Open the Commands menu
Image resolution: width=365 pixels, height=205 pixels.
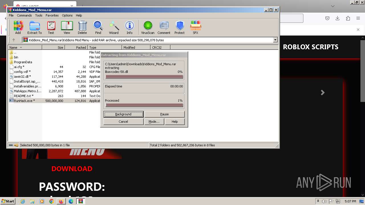coord(24,15)
